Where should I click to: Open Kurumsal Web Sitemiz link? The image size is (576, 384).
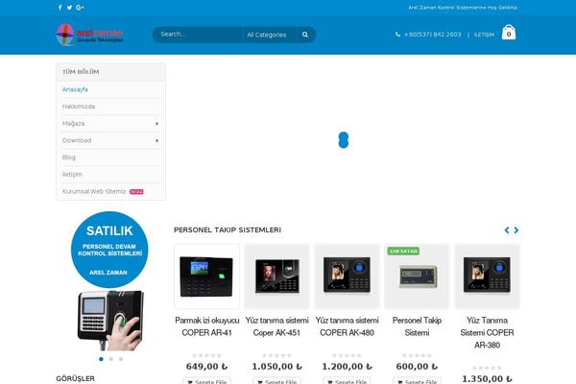94,191
